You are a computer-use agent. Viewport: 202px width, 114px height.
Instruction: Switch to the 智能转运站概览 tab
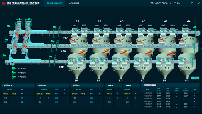(55, 3)
